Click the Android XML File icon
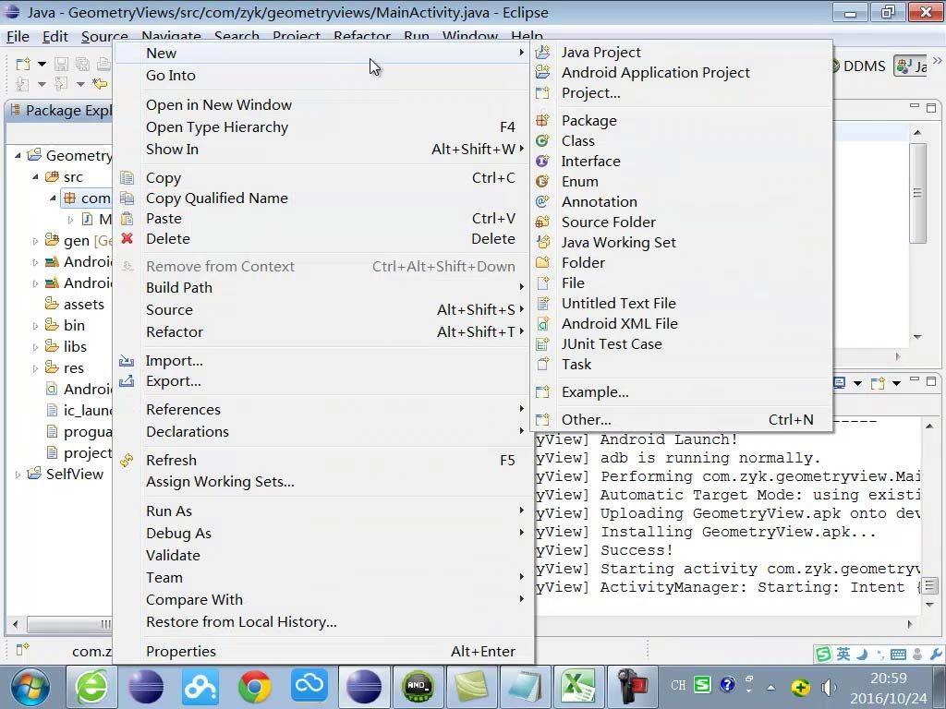Image resolution: width=946 pixels, height=709 pixels. [542, 324]
